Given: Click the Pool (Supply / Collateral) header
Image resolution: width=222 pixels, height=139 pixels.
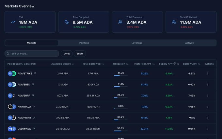Looking at the screenshot, I should click(22, 64).
